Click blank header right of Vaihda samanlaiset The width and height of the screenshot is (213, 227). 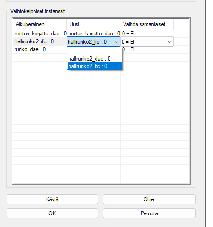(x=181, y=24)
